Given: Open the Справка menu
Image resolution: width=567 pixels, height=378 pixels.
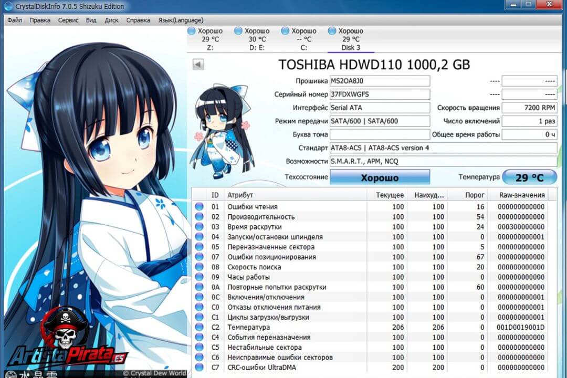Looking at the screenshot, I should pyautogui.click(x=138, y=20).
